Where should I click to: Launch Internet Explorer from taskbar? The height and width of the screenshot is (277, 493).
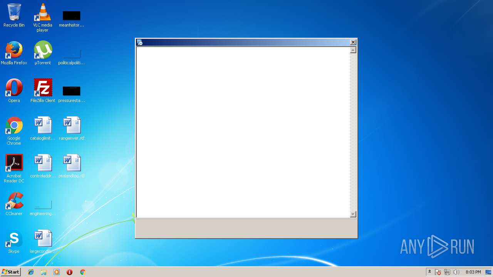31,272
